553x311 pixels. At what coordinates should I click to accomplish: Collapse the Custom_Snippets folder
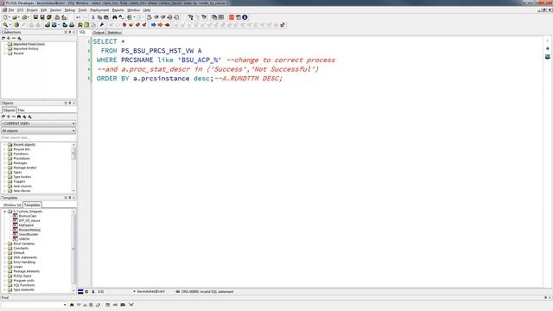click(x=5, y=212)
